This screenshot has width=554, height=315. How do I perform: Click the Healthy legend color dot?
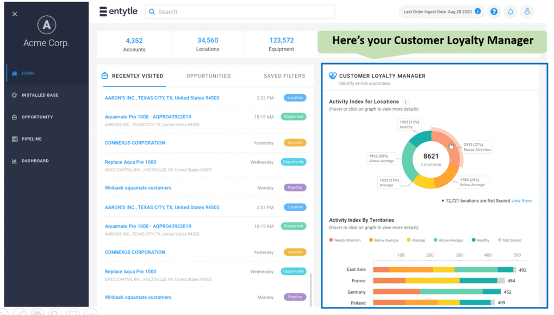(x=474, y=240)
